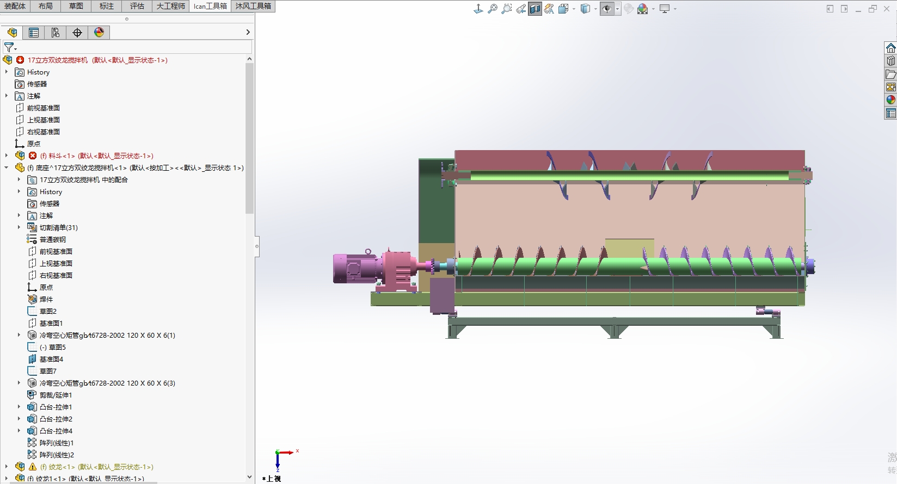Select the 阵列(线性)1 pattern feature
The image size is (897, 484).
pos(57,443)
